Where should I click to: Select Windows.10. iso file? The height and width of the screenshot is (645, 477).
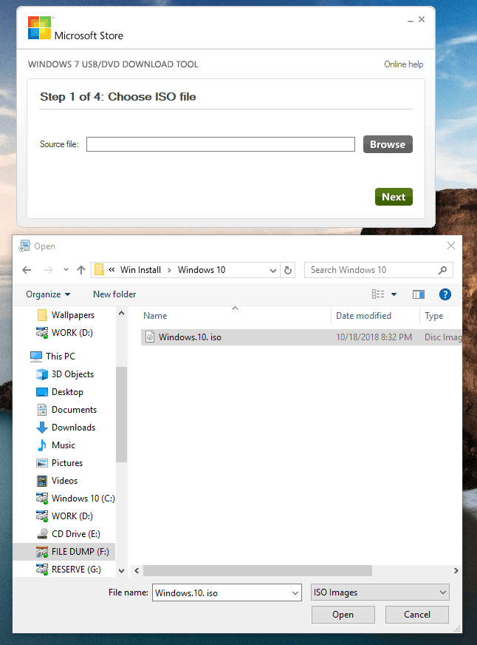tap(302, 337)
